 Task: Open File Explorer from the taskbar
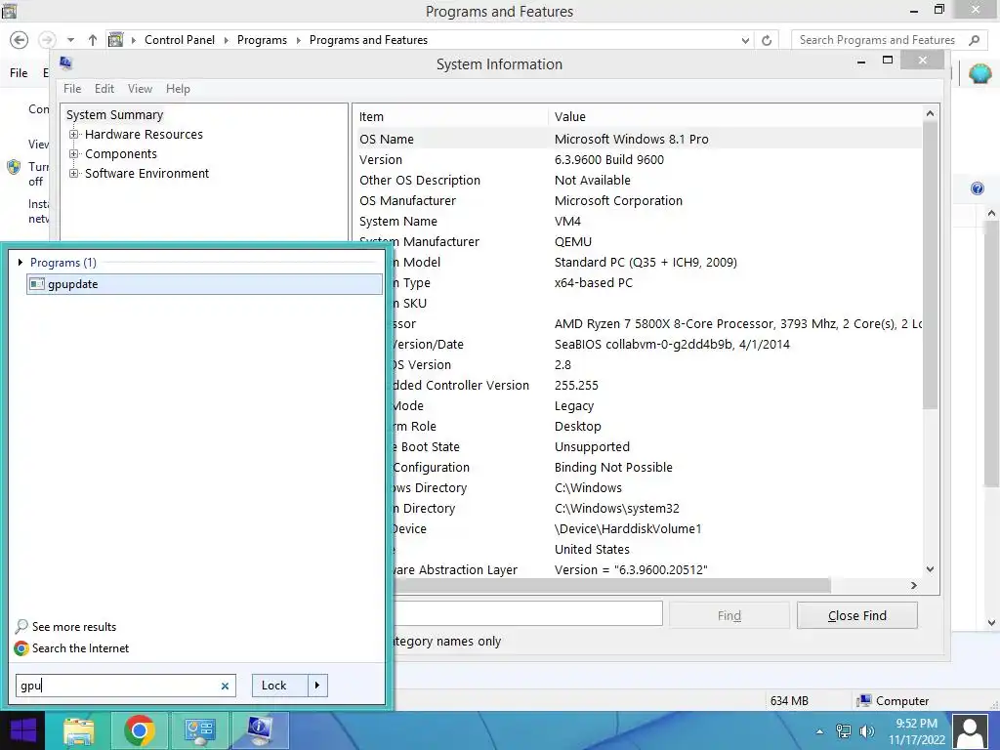[79, 730]
